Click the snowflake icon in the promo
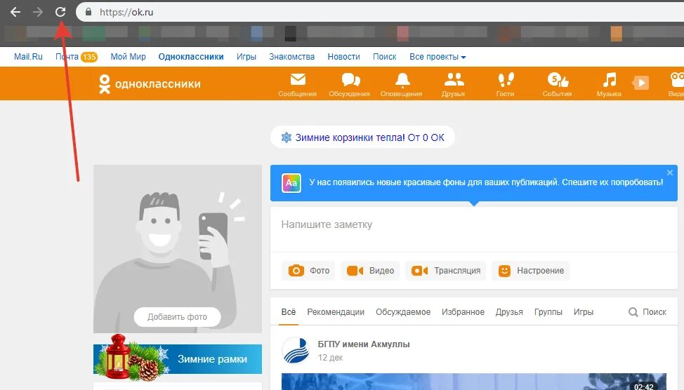 pos(286,137)
